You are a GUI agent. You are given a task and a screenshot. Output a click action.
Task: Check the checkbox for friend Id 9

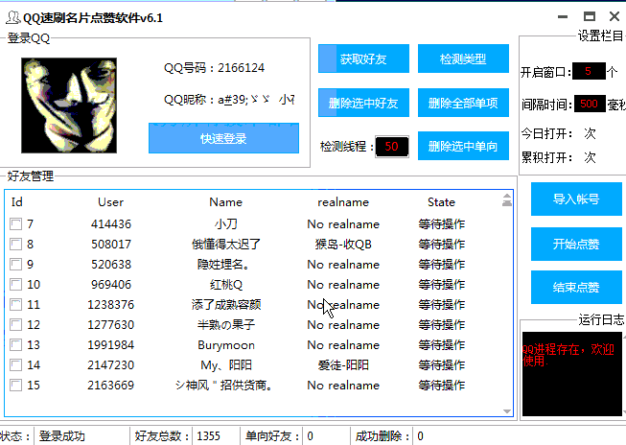tap(16, 264)
